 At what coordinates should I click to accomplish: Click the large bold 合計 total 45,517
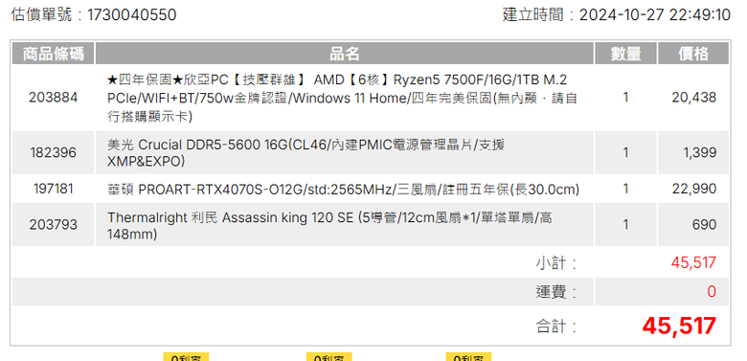(x=679, y=327)
